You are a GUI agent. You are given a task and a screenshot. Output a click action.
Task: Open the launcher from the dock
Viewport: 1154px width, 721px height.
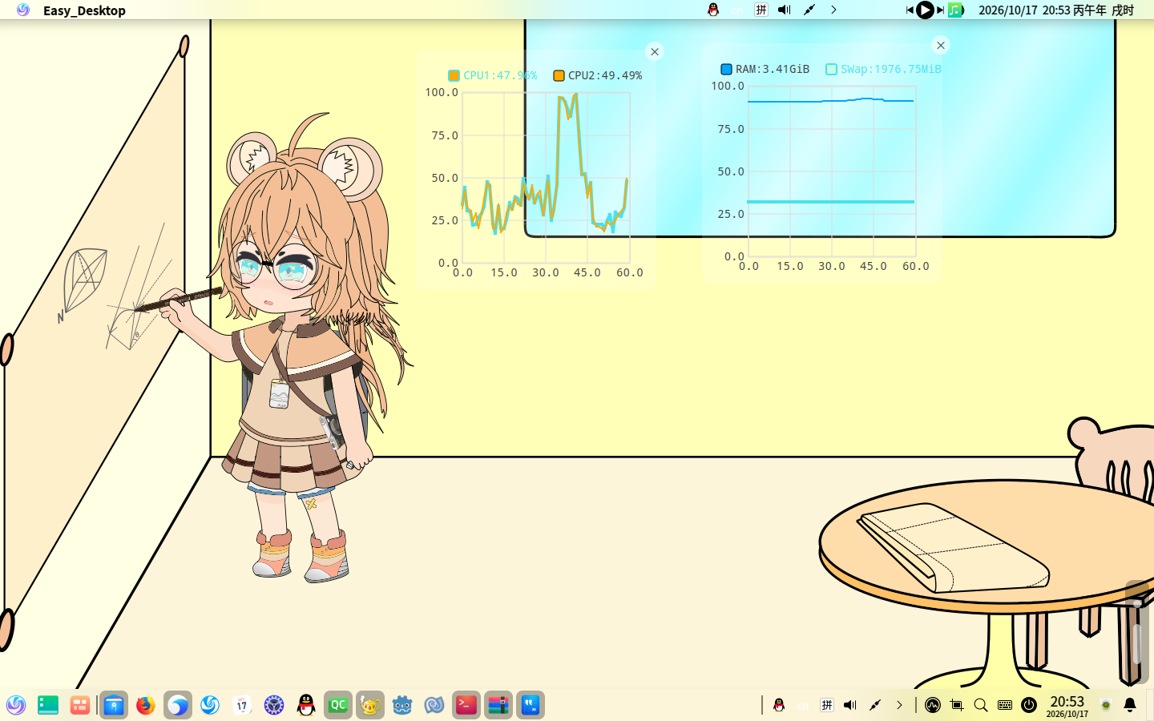tap(16, 705)
